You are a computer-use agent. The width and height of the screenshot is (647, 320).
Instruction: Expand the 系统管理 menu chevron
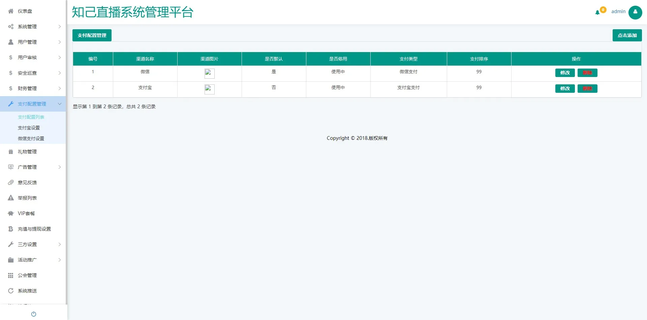60,27
